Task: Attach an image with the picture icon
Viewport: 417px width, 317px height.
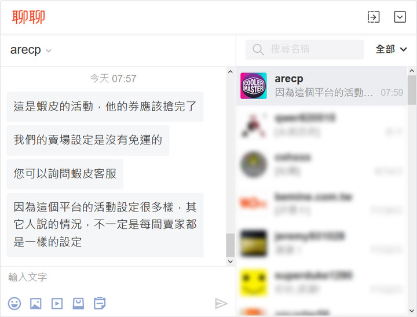Action: 36,304
